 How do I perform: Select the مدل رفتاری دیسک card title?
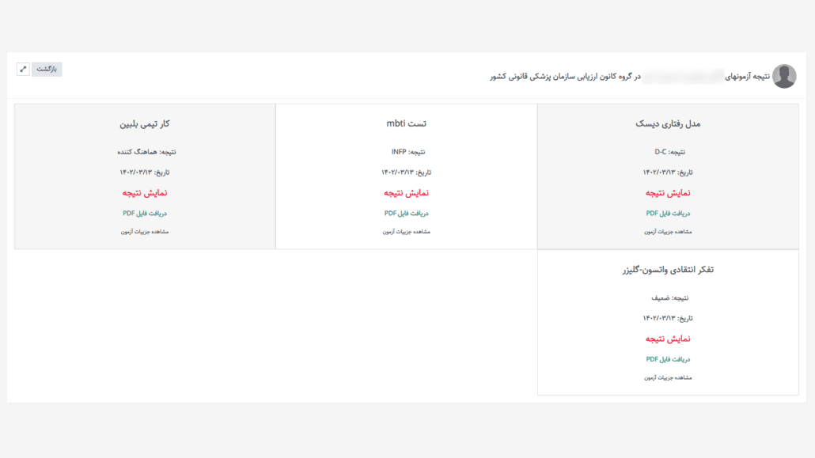coord(668,124)
